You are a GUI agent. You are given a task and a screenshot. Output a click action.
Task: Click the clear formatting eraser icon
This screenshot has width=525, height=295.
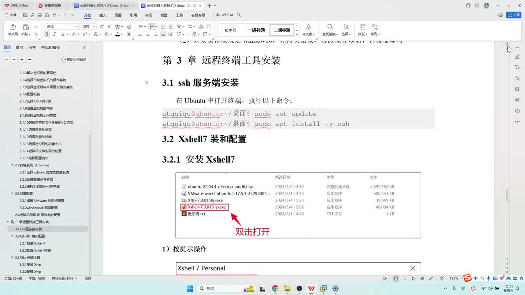[128, 27]
